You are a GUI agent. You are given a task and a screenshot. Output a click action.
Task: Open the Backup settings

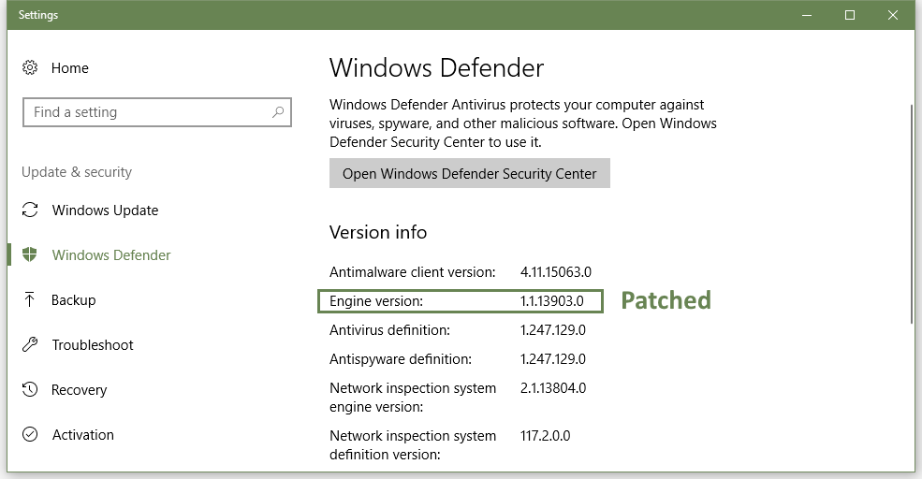[74, 300]
